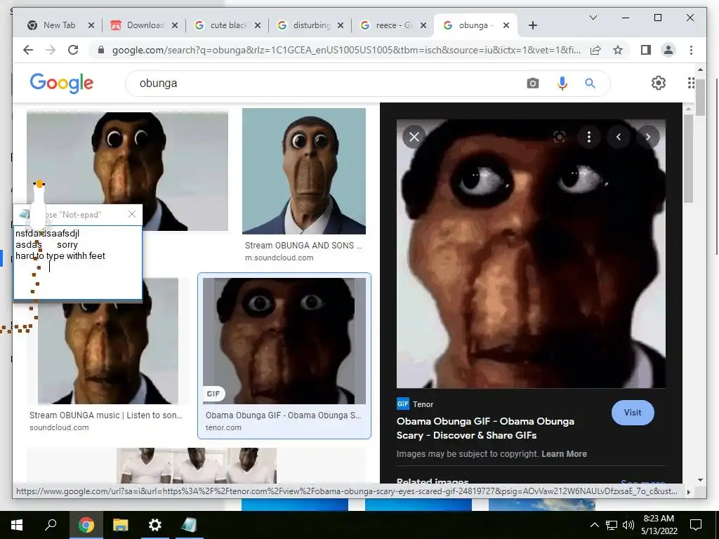Click the Notepad taskbar icon
The image size is (719, 539).
pyautogui.click(x=189, y=525)
